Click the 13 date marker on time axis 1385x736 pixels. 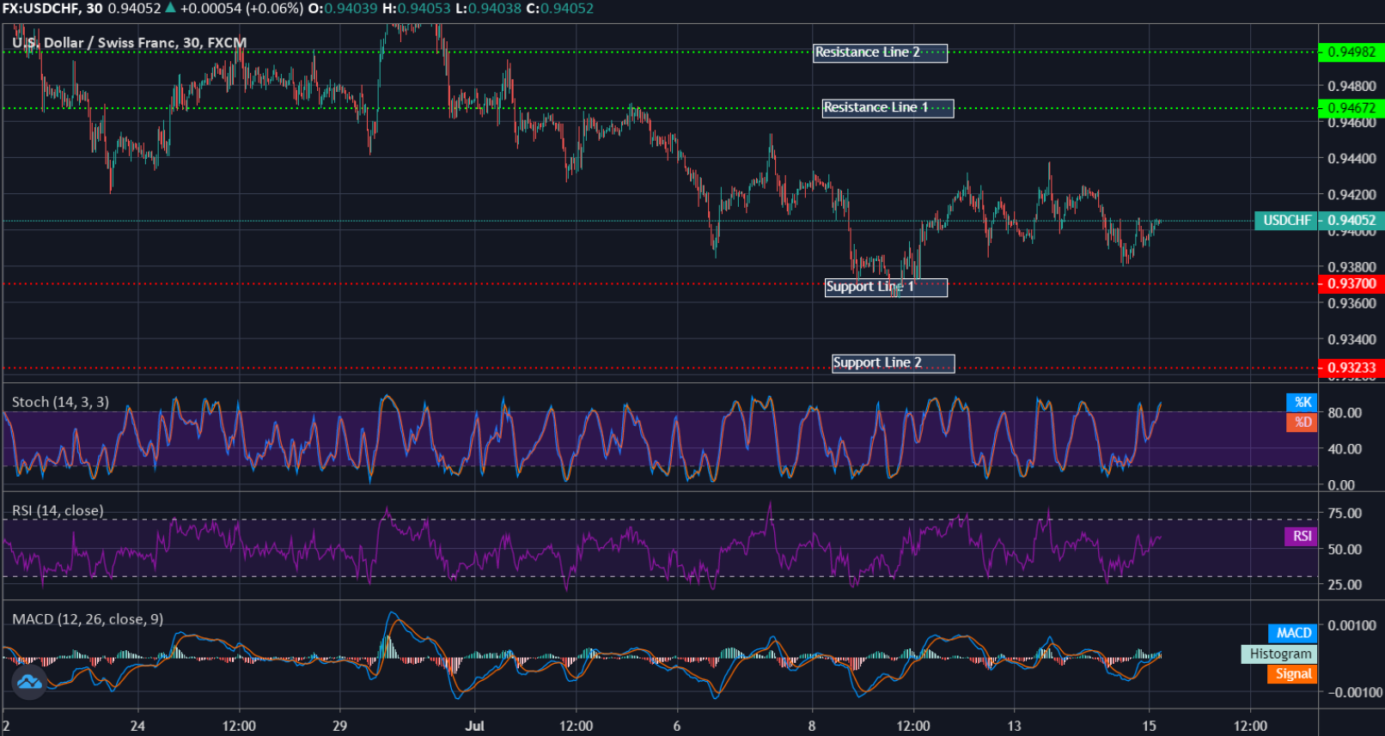tap(1014, 726)
